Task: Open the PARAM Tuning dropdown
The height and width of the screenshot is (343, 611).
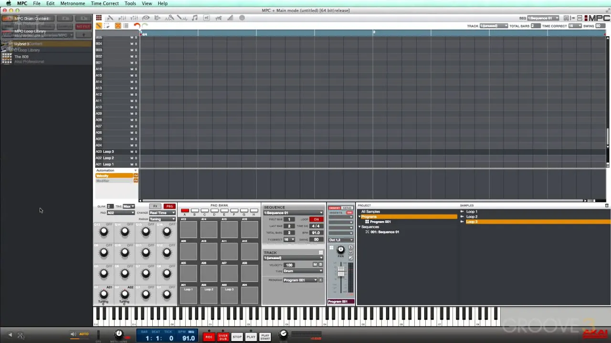Action: pyautogui.click(x=162, y=219)
